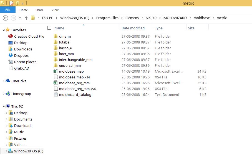
Task: Switch to the View ribbon tab
Action: [x=55, y=10]
